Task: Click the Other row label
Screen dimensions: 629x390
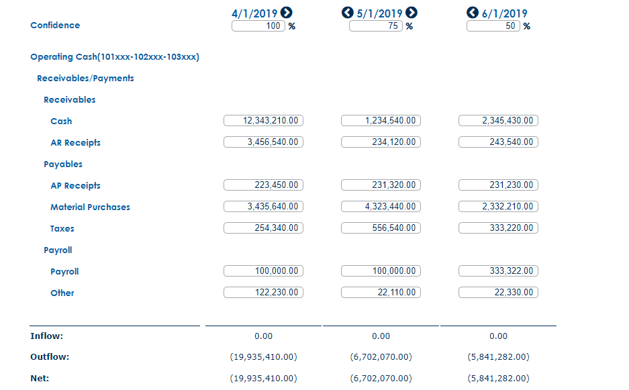Action: pyautogui.click(x=62, y=293)
